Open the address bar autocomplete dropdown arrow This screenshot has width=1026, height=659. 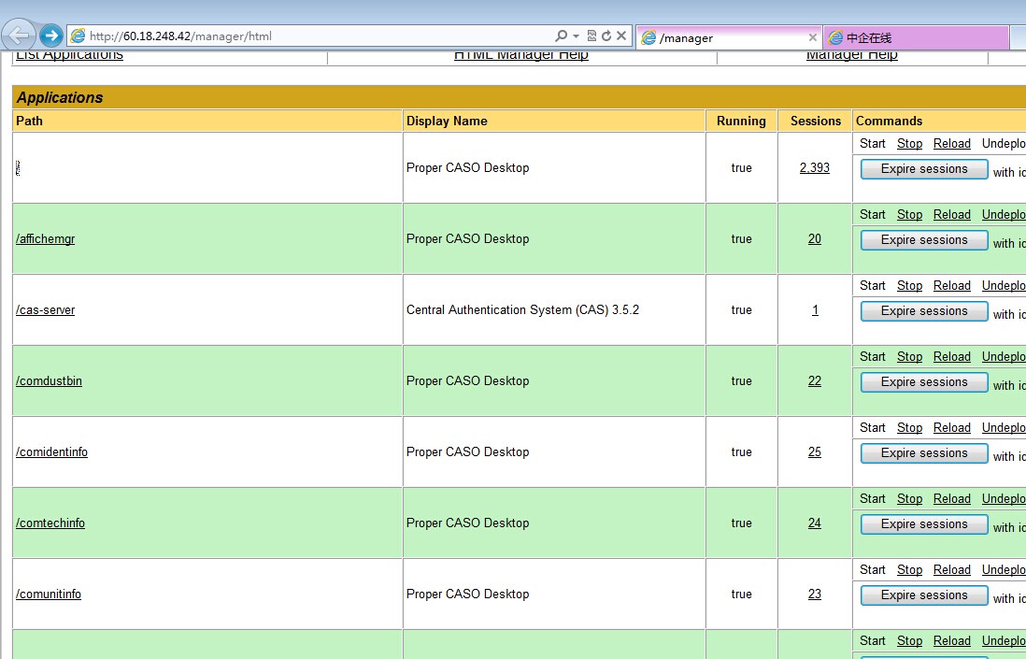[x=577, y=36]
